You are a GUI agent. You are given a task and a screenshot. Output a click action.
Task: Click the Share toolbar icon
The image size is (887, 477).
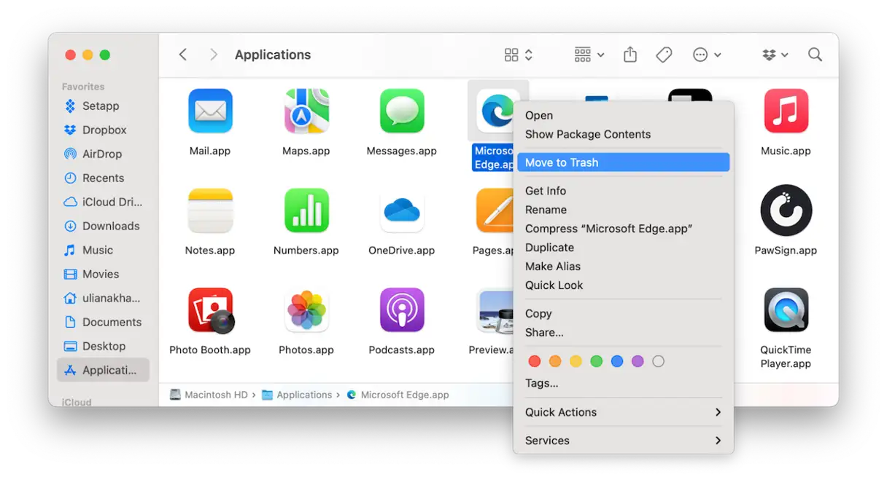[630, 55]
